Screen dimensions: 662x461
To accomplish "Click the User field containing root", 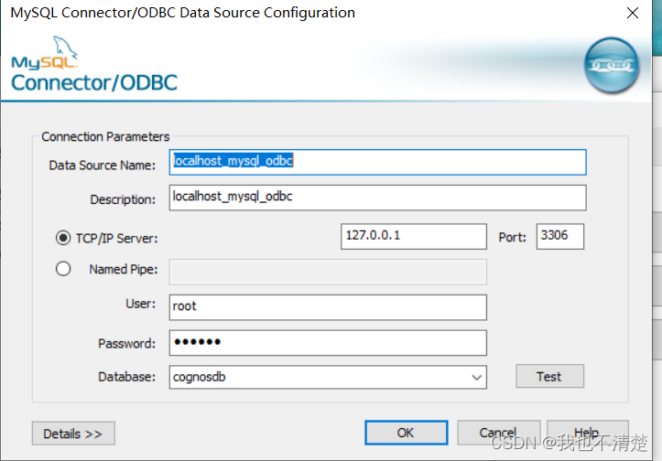I will (x=328, y=307).
